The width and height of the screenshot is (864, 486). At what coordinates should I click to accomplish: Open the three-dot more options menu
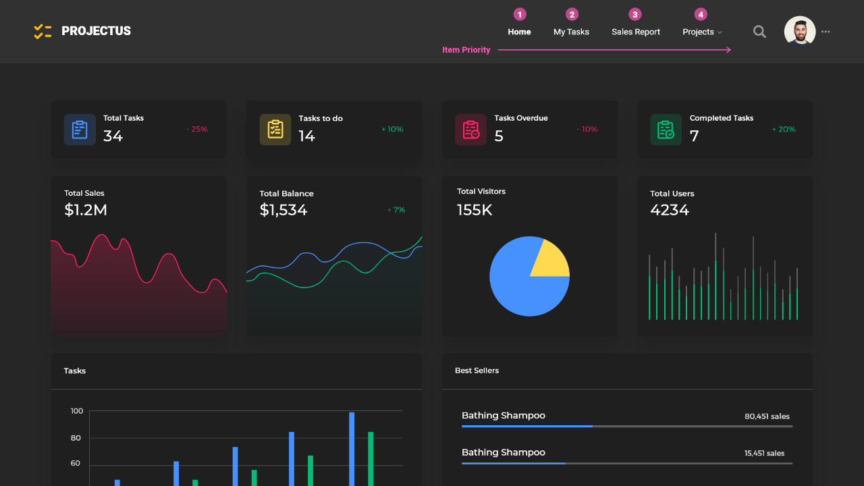point(826,32)
